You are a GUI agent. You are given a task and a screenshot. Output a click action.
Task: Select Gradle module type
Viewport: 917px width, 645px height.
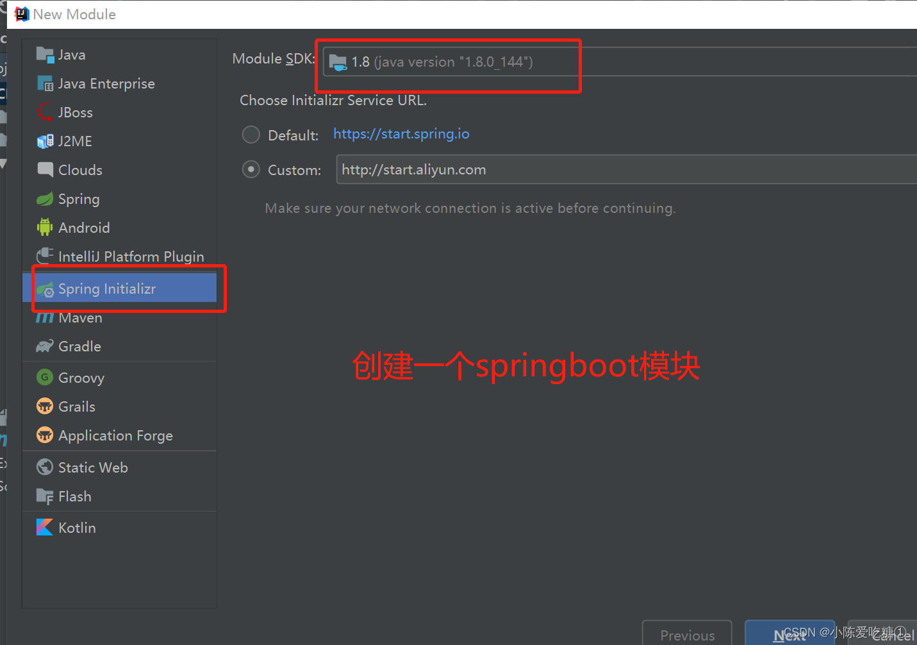120,347
